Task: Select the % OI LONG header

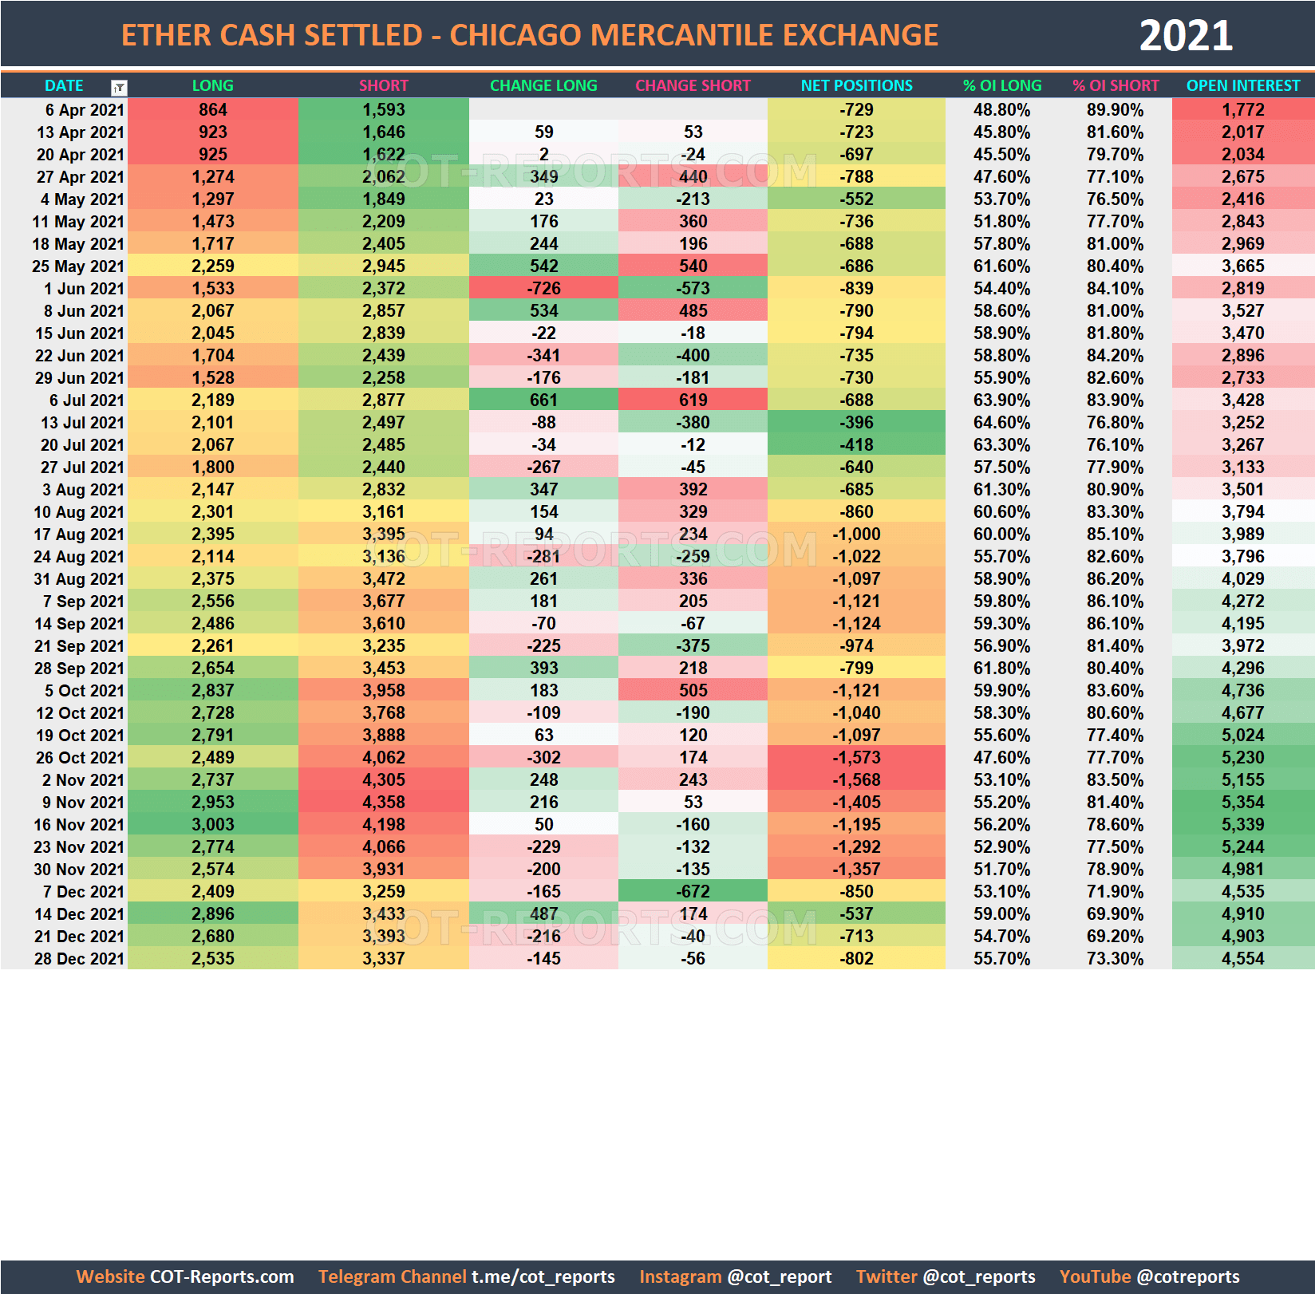Action: (x=1002, y=85)
